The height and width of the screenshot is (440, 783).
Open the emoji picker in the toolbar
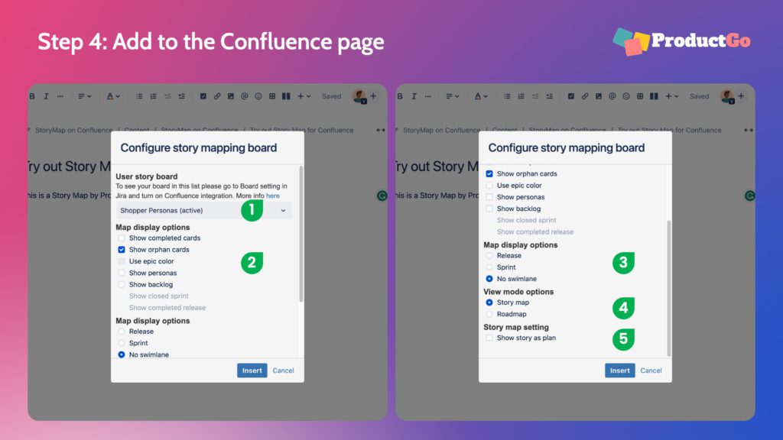click(258, 96)
